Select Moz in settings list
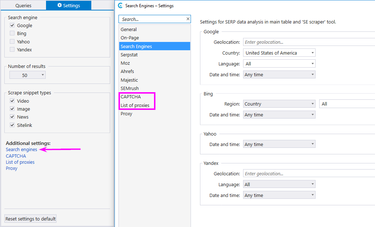Screen dimensions: 375x227 tap(155, 63)
